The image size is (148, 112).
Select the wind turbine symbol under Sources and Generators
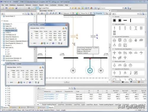[136, 40]
